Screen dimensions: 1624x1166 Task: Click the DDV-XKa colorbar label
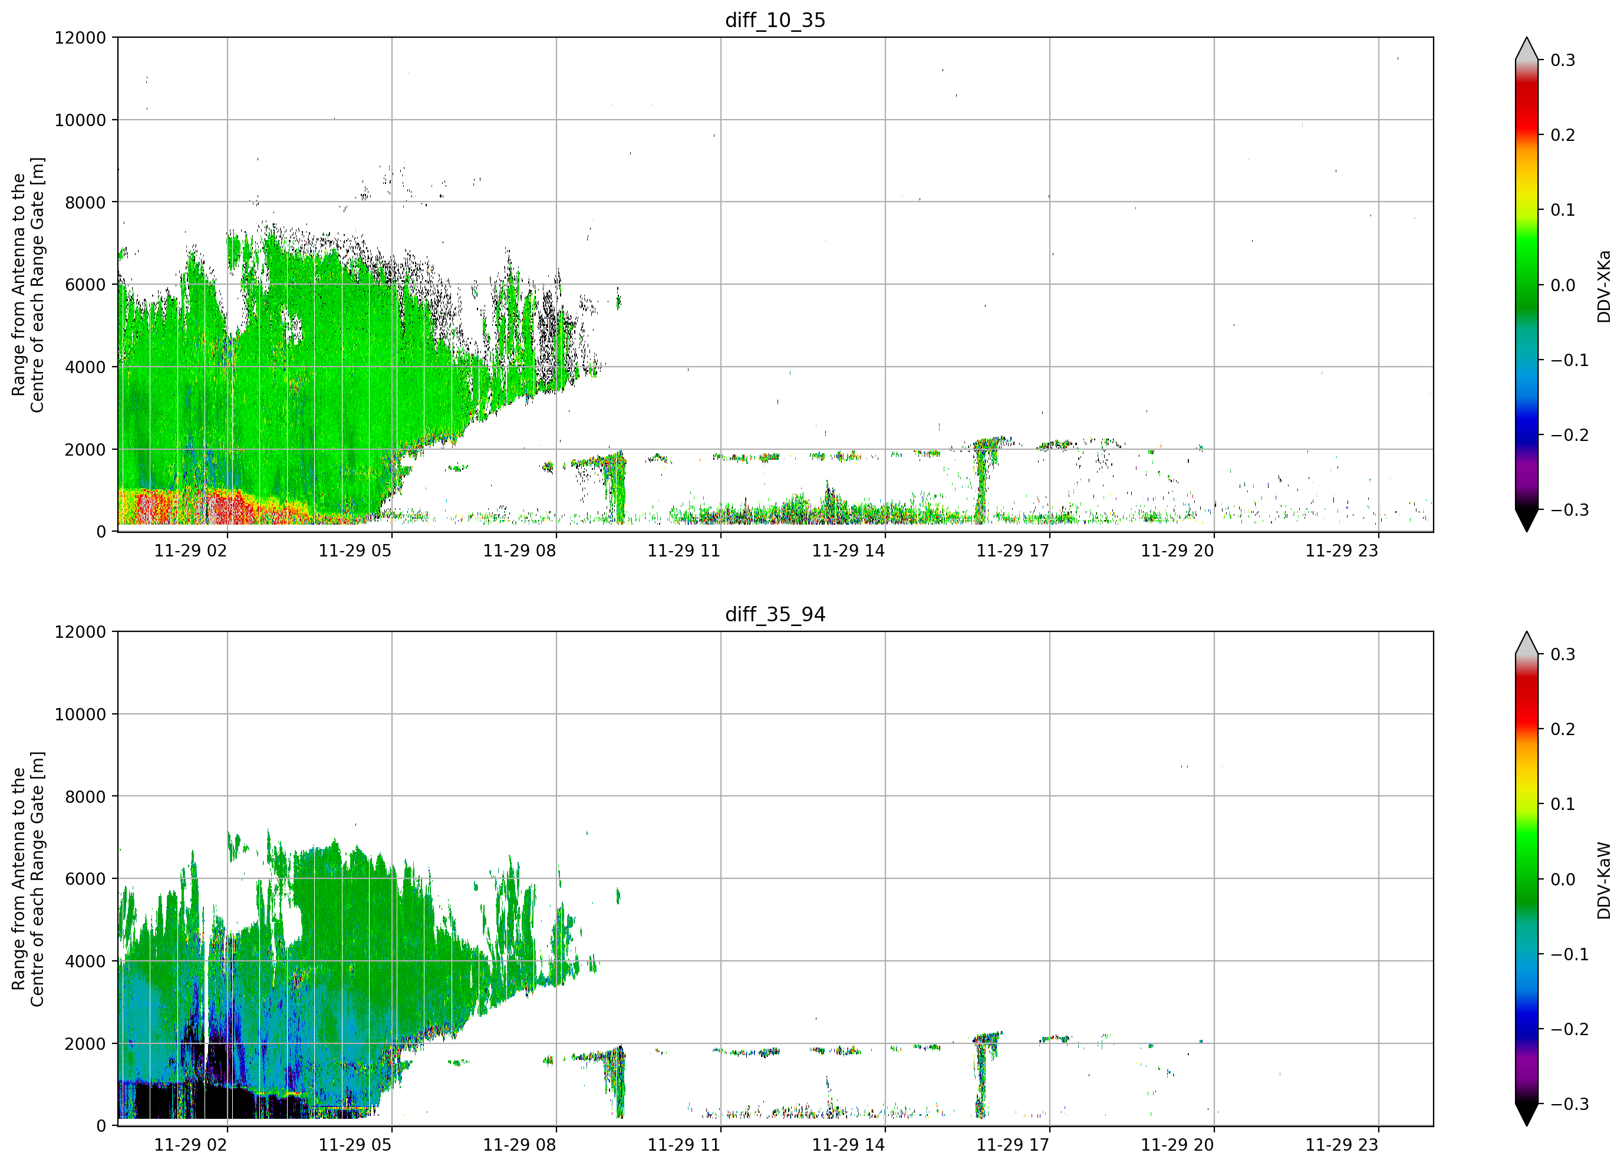[x=1604, y=286]
